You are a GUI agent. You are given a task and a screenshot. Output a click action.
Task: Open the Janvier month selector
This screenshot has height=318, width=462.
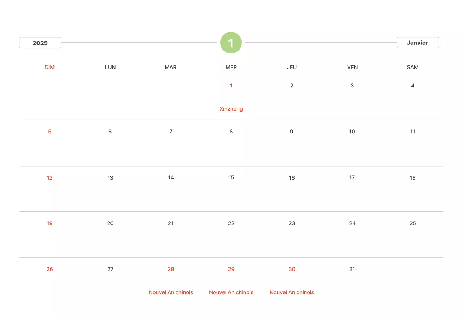(x=418, y=43)
